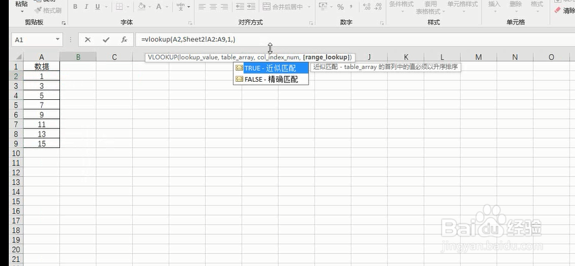Image resolution: width=575 pixels, height=266 pixels.
Task: Open 条件格式 conditional formatting menu
Action: point(401,7)
